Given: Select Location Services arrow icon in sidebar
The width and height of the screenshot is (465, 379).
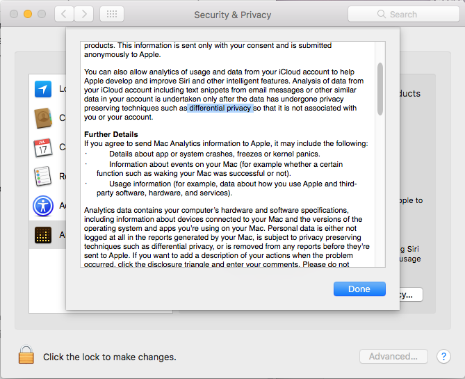Looking at the screenshot, I should tap(43, 89).
